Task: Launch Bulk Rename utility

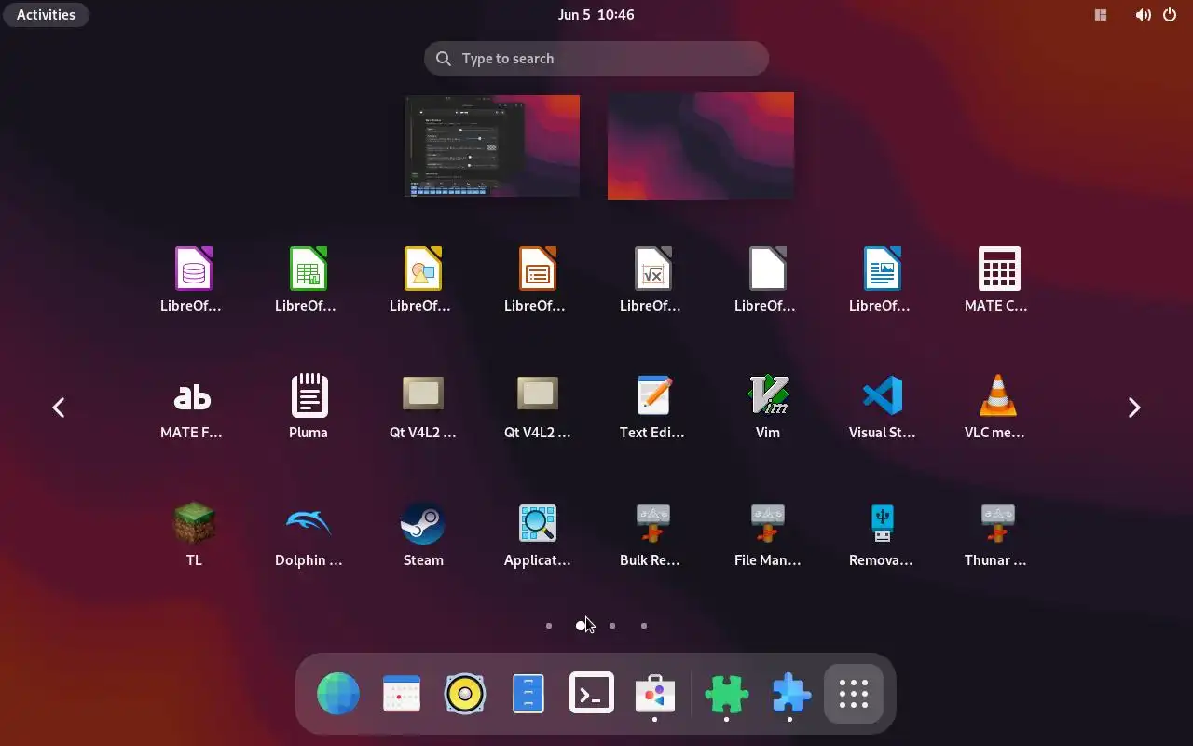Action: pyautogui.click(x=652, y=523)
